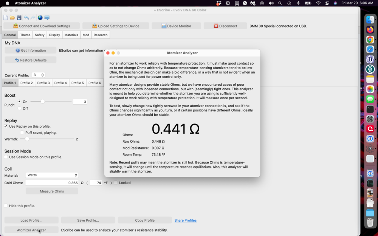
Task: Open Spotlight search in menu bar
Action: (x=280, y=3)
